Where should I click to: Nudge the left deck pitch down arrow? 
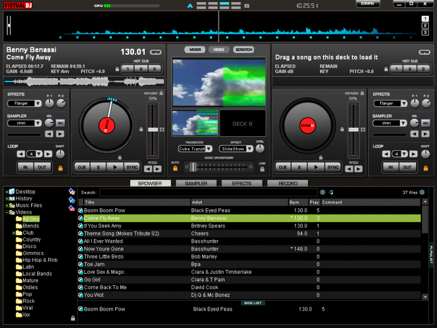(148, 169)
